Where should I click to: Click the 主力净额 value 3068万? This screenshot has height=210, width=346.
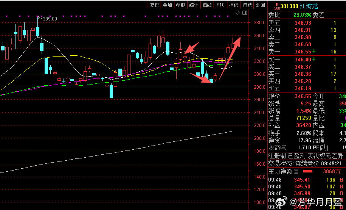pyautogui.click(x=332, y=171)
